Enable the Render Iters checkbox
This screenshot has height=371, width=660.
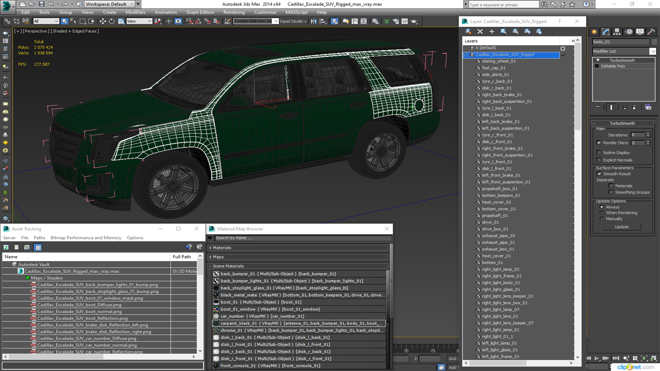599,143
